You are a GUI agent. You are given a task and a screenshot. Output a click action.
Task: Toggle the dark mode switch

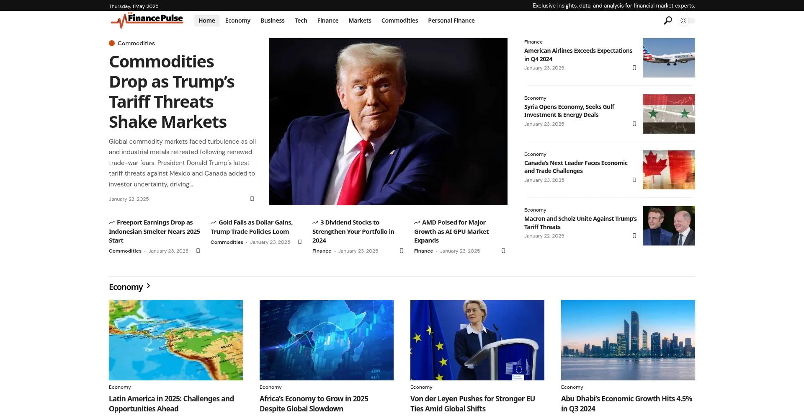click(687, 21)
